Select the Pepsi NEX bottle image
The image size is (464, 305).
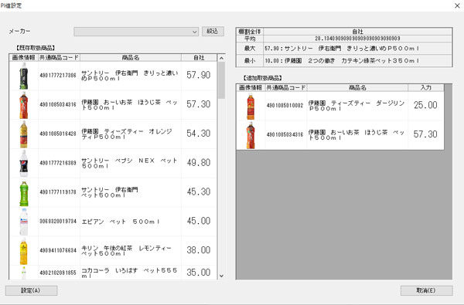click(24, 164)
